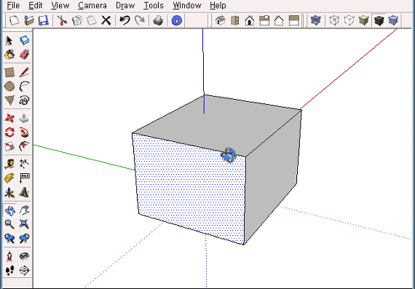Select the Walk footprints tool
Viewport: 415px width, 289px height.
pyautogui.click(x=9, y=271)
